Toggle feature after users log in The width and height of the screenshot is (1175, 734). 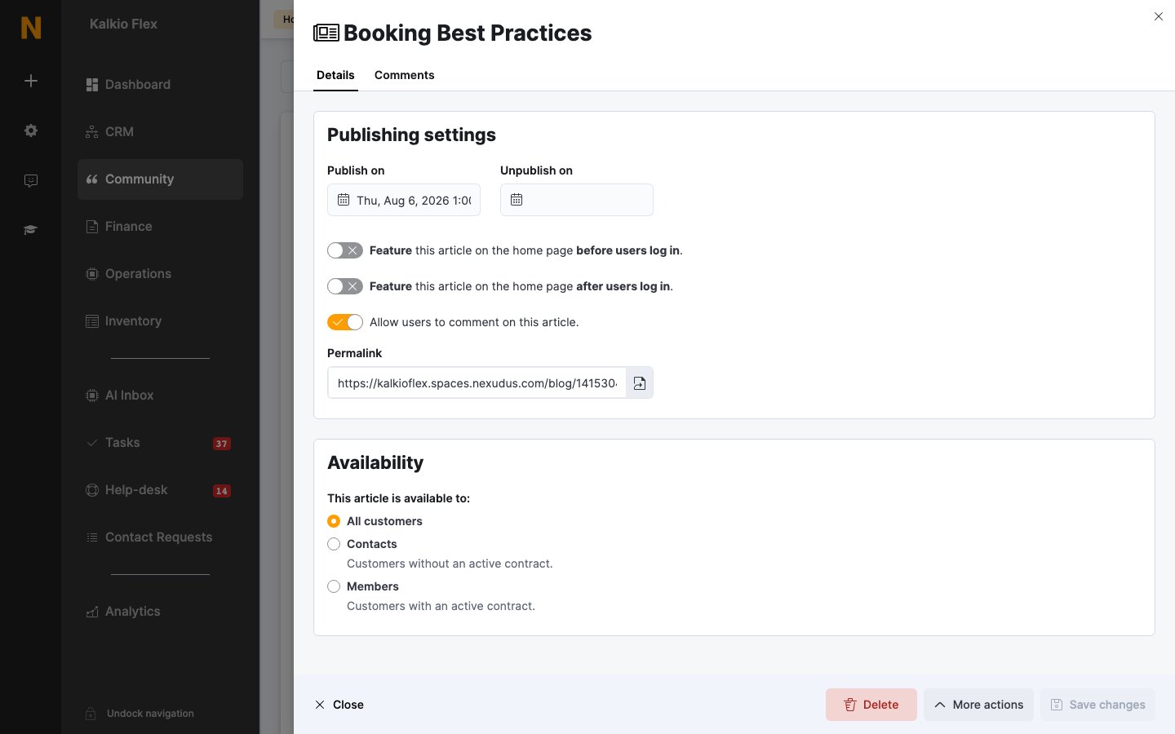click(345, 286)
